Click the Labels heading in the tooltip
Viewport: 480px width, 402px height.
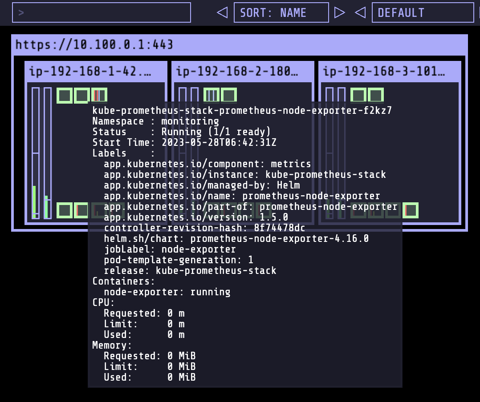(x=123, y=153)
